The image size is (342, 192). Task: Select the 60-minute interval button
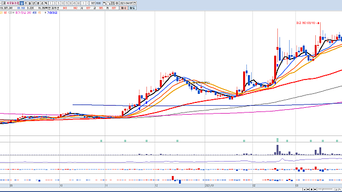tap(79, 3)
